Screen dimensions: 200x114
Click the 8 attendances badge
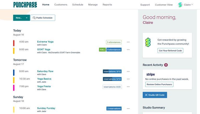pyautogui.click(x=114, y=50)
